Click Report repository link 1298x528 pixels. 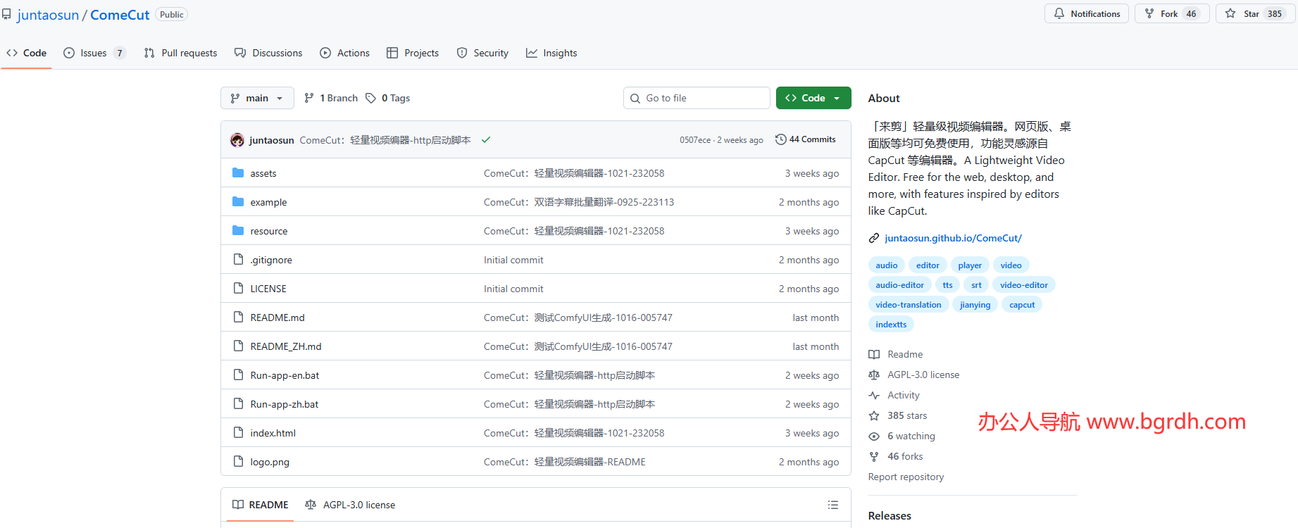click(906, 477)
